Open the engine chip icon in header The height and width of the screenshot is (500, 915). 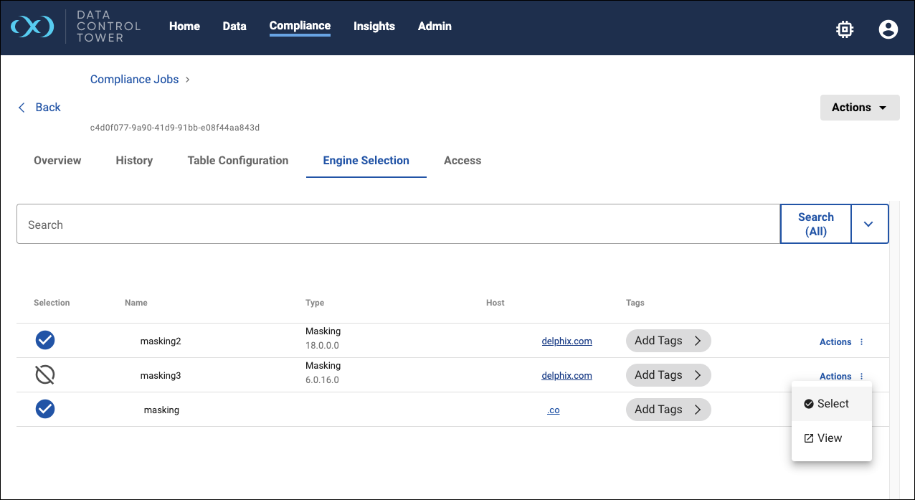click(x=845, y=29)
